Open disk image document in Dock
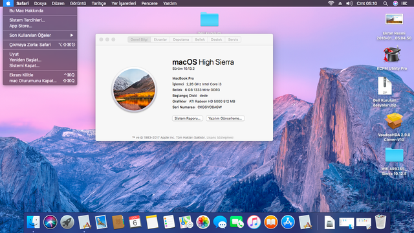 tap(329, 222)
